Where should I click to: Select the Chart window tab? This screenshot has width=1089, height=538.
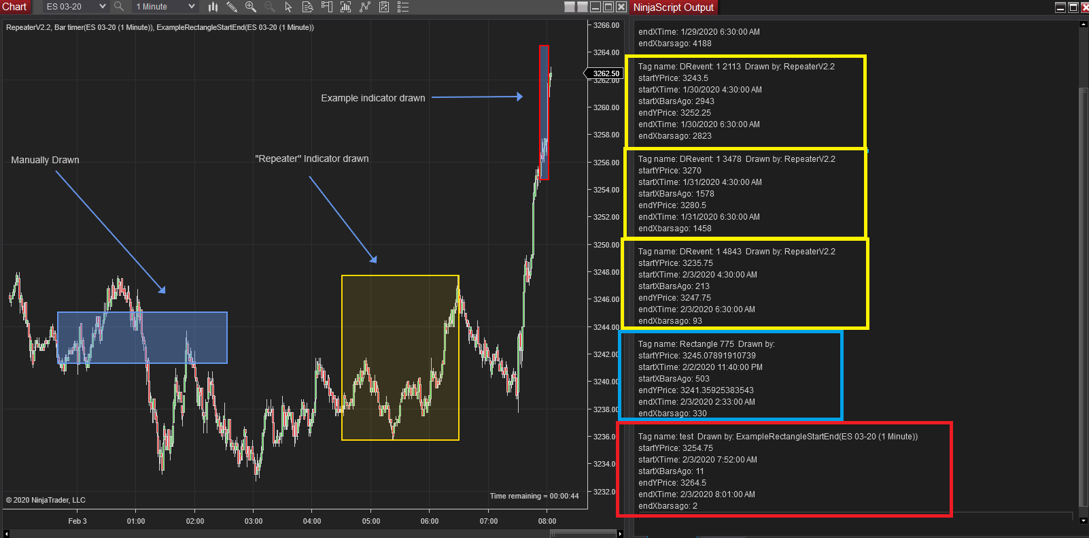(x=15, y=7)
